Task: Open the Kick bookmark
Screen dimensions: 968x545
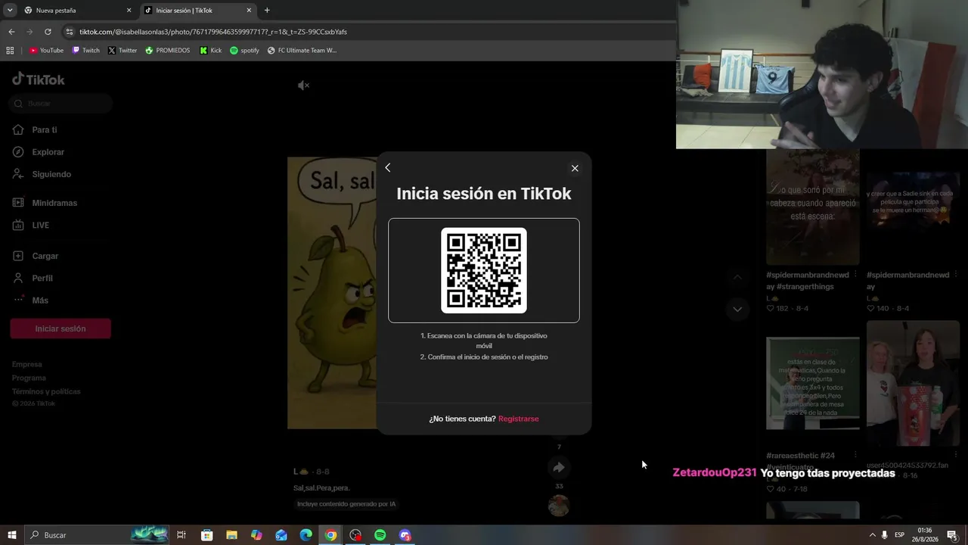Action: pyautogui.click(x=211, y=51)
